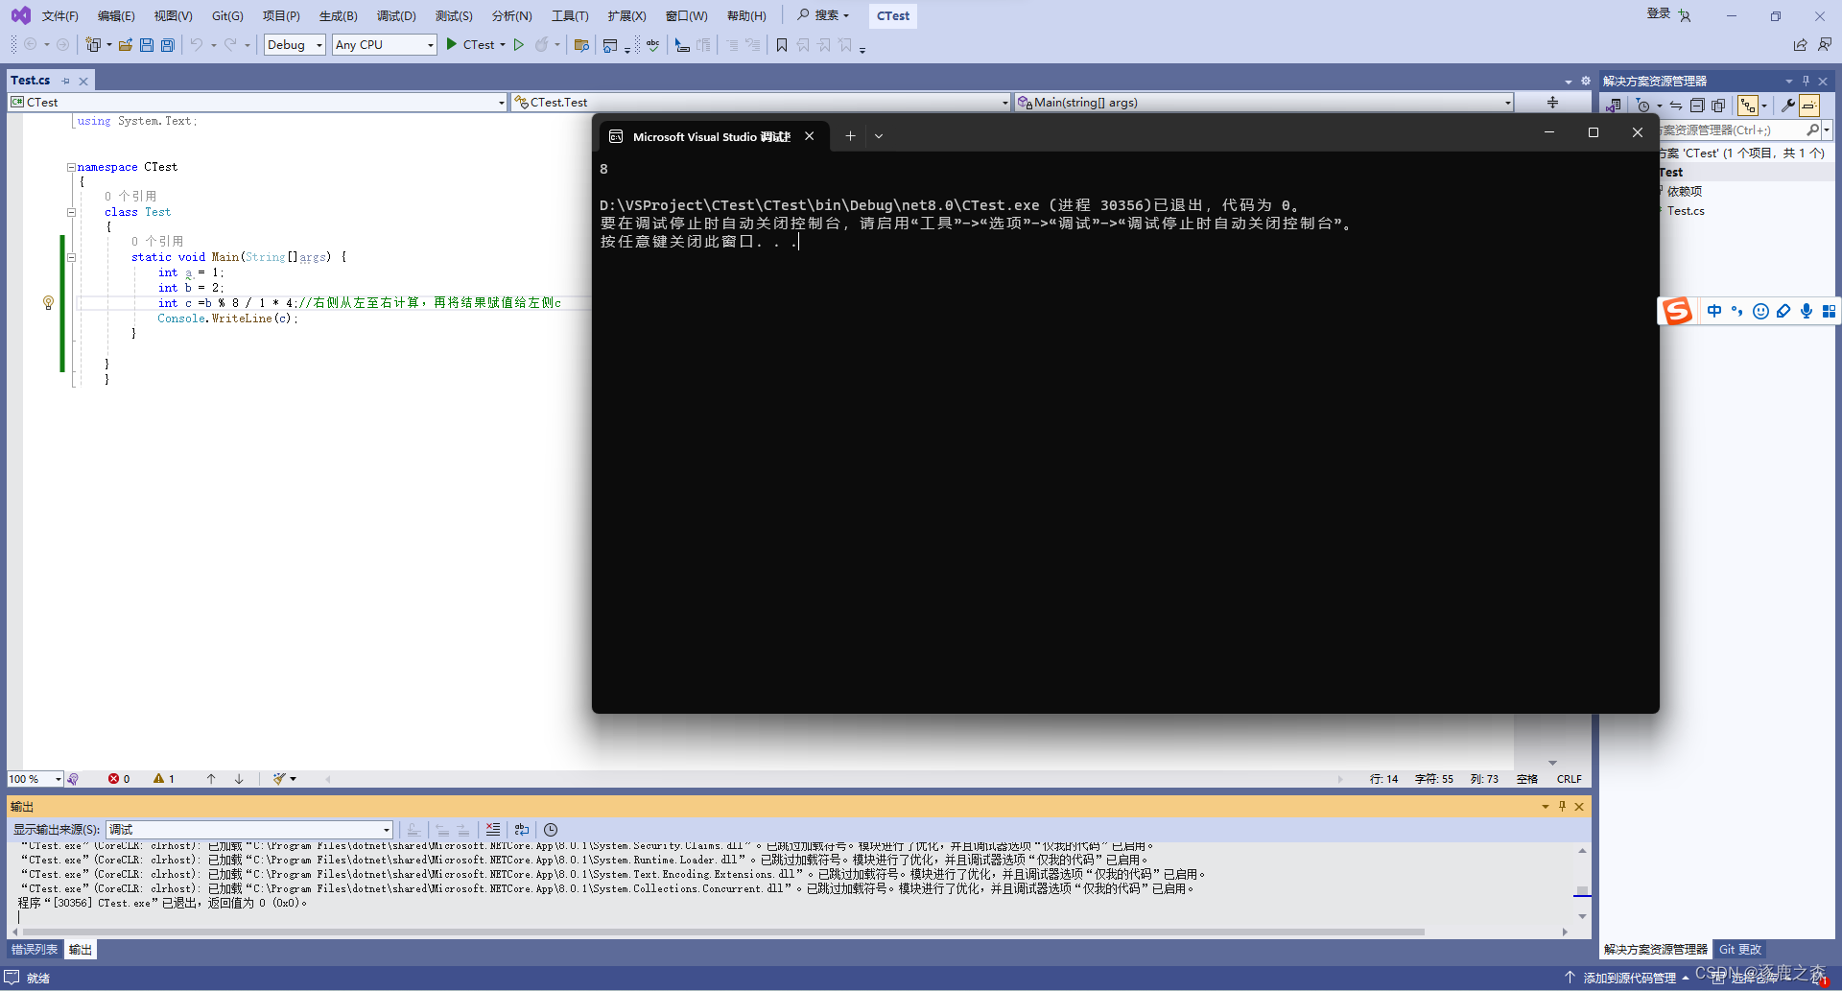Close the Microsoft Visual Studio debug console tab
Viewport: 1842px width, 991px height.
point(810,136)
